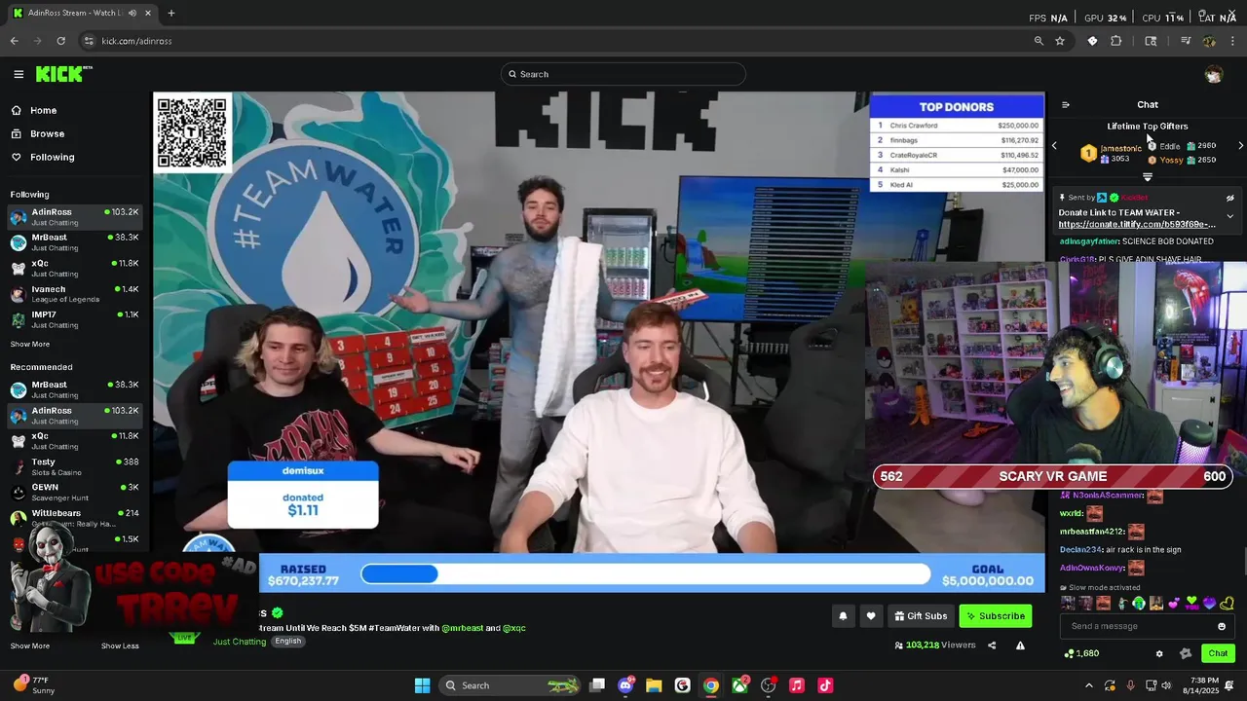
Task: Open the browser media controls icon
Action: tap(1186, 41)
